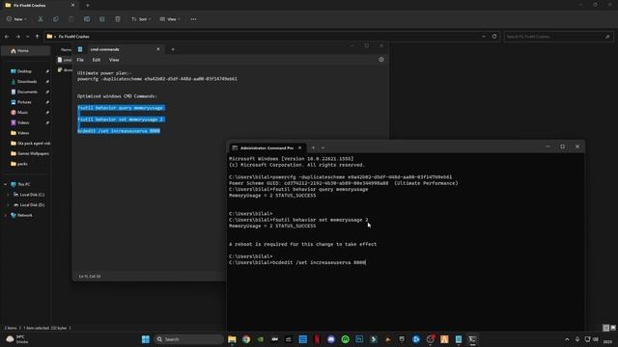The height and width of the screenshot is (347, 618).
Task: Show hidden system tray icons chevron
Action: click(567, 339)
